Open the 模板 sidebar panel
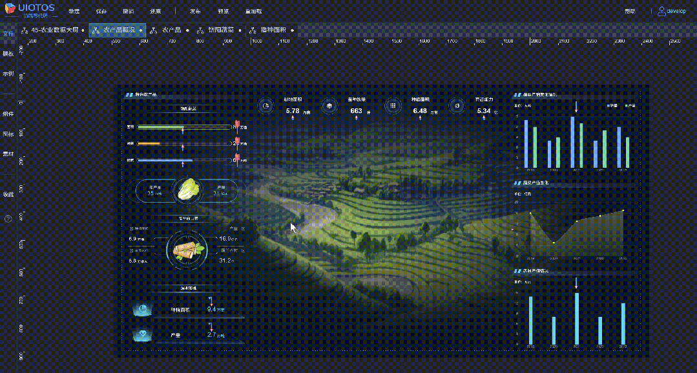The width and height of the screenshot is (697, 373). (8, 54)
